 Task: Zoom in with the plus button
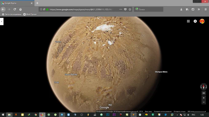tap(204, 98)
